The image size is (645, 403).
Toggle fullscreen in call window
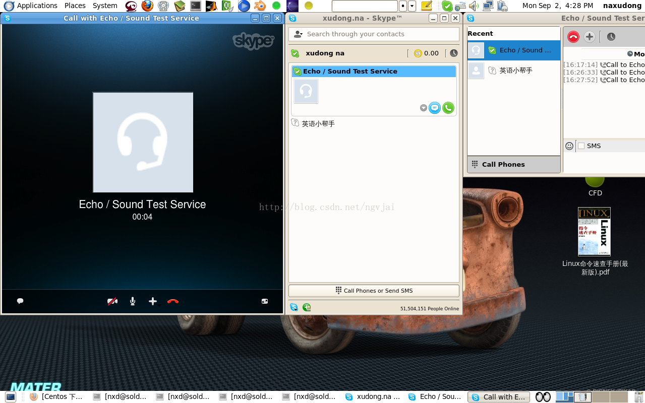265,301
